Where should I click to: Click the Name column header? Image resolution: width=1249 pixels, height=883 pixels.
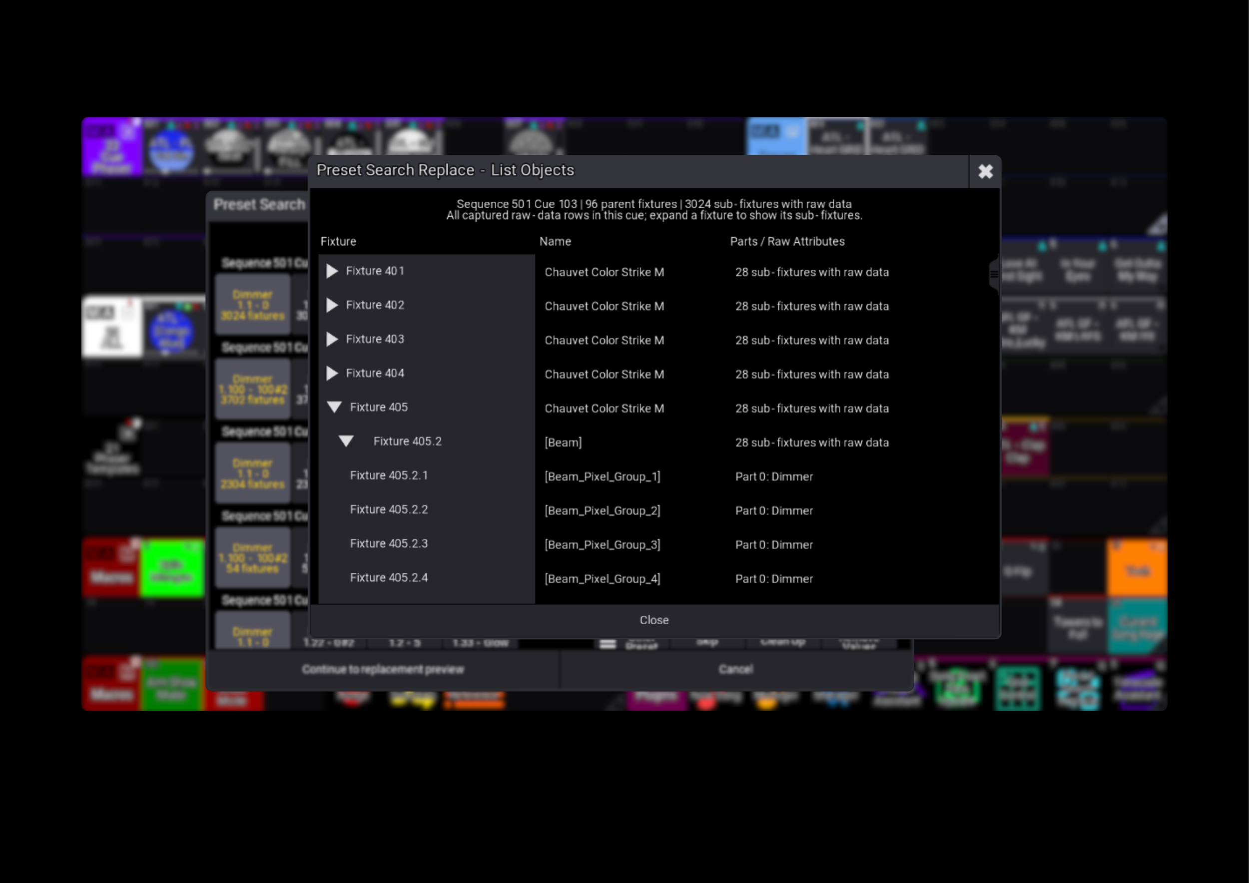(x=556, y=241)
